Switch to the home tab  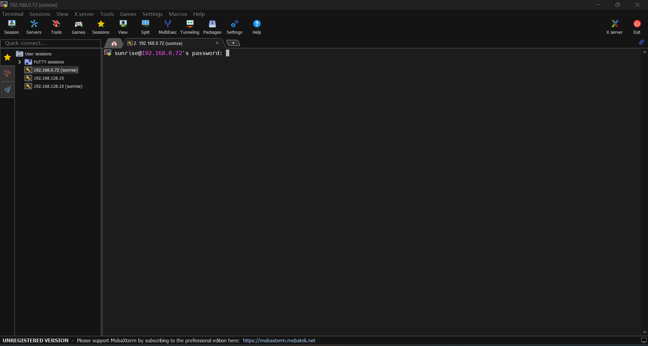point(114,43)
